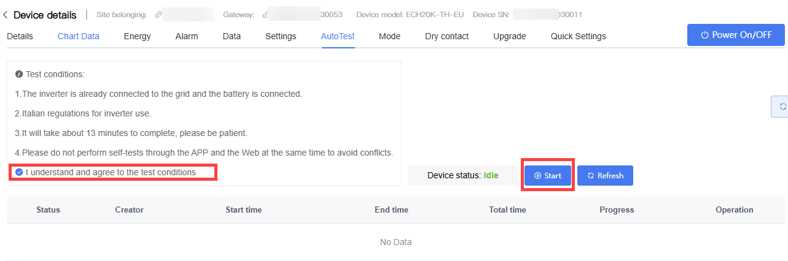Click the refresh icon at right edge
Image resolution: width=788 pixels, height=261 pixels.
tap(782, 106)
